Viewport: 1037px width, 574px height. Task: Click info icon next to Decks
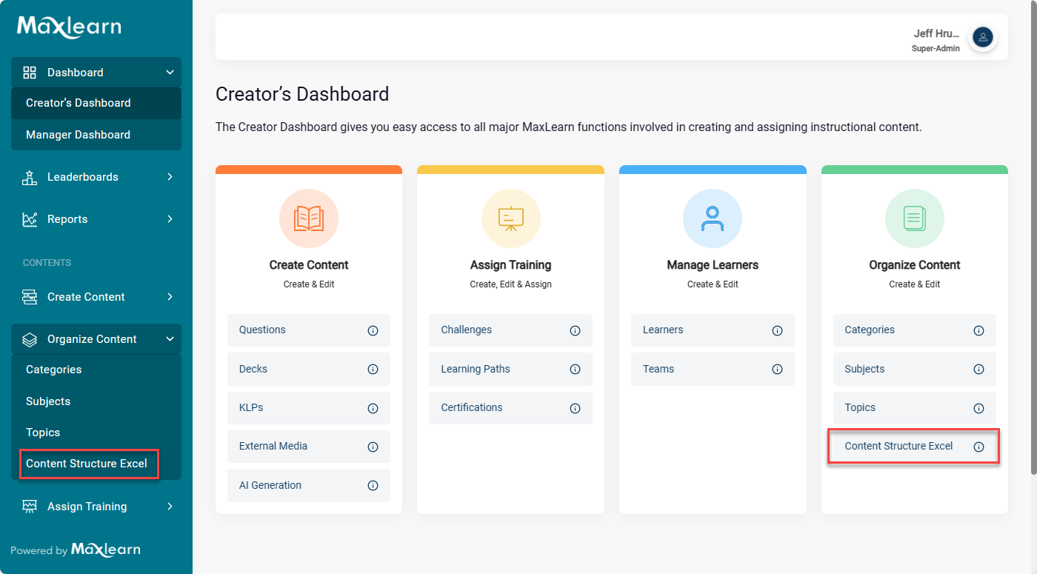[373, 369]
